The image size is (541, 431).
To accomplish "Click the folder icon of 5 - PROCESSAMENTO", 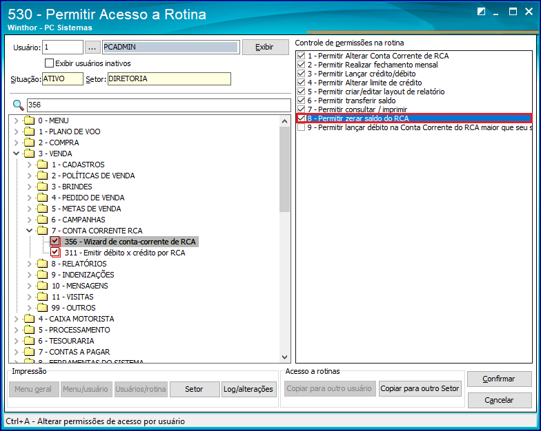I will coord(29,330).
